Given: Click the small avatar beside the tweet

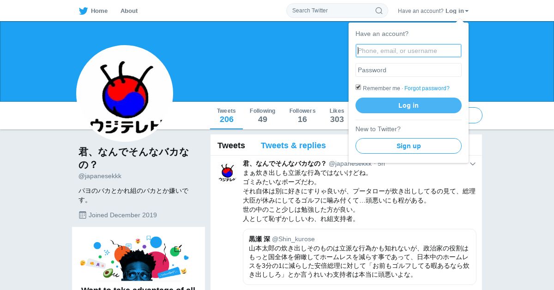Looking at the screenshot, I should coord(227,173).
